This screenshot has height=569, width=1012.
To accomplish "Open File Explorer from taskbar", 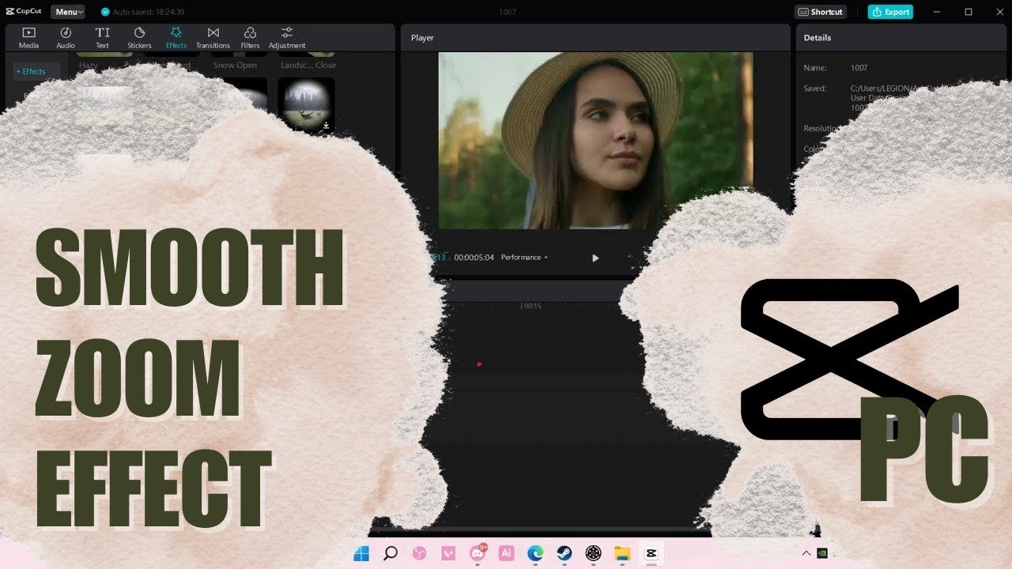I will click(622, 553).
